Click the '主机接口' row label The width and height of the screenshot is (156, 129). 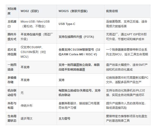coord(12,24)
